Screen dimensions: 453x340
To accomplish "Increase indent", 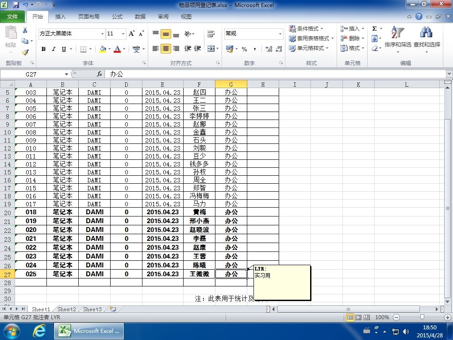I will tap(198, 49).
